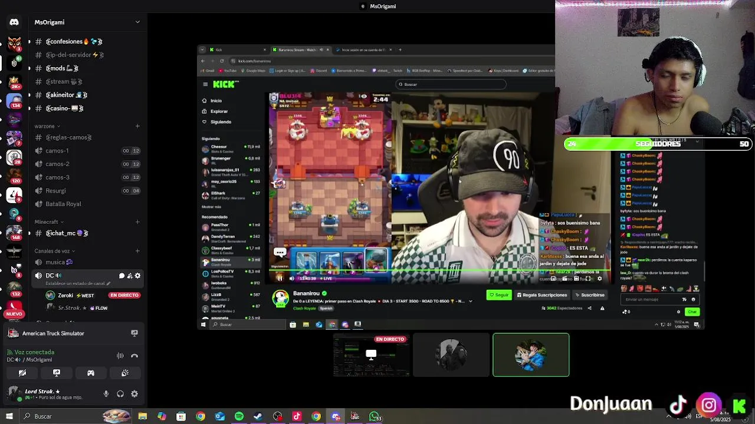
Task: Open Lord Strok user profile avatar
Action: pos(14,393)
